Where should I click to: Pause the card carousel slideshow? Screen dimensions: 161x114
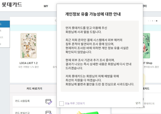click(157, 21)
